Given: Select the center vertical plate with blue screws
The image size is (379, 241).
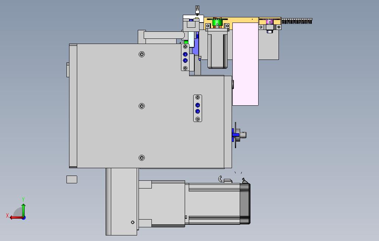Looking at the screenshot, I should pos(198,108).
